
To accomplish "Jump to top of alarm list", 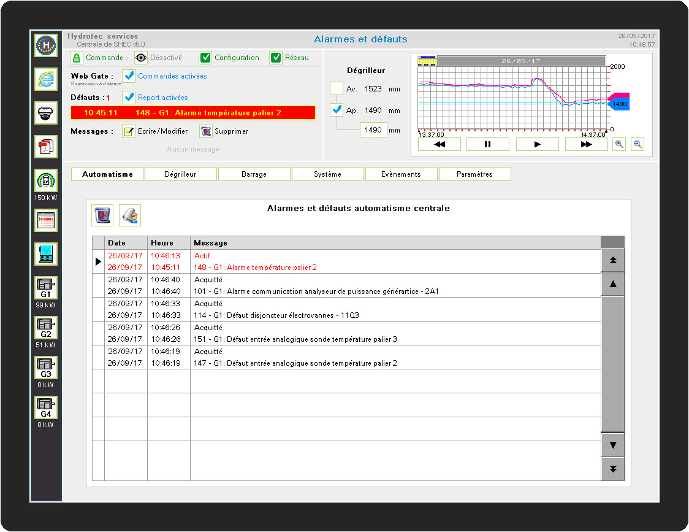I will pos(613,261).
